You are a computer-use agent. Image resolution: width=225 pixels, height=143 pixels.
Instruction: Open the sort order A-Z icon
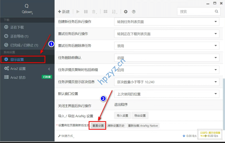point(114,12)
